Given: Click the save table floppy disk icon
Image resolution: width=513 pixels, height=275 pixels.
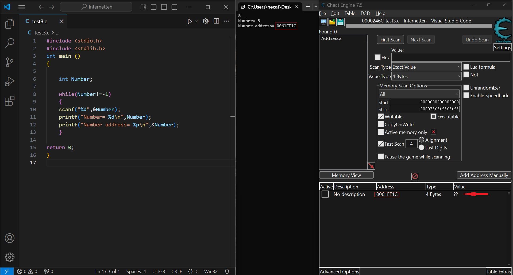Looking at the screenshot, I should click(340, 22).
